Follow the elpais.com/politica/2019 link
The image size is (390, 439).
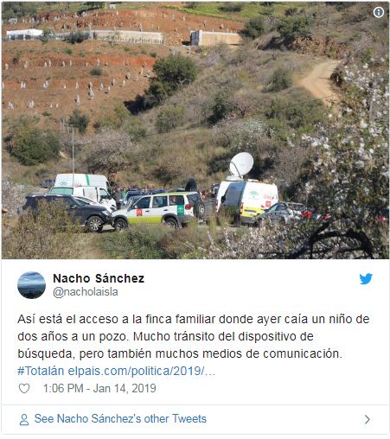pyautogui.click(x=142, y=371)
